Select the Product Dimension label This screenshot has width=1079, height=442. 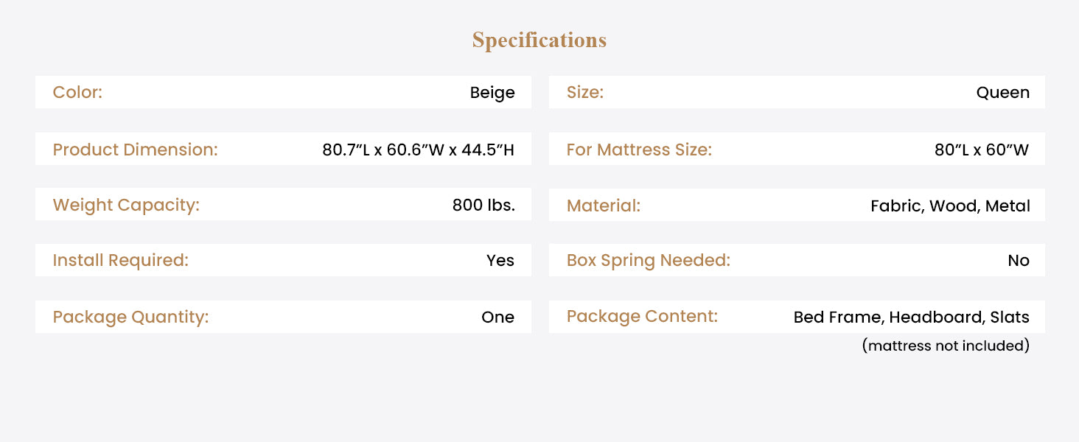[135, 150]
